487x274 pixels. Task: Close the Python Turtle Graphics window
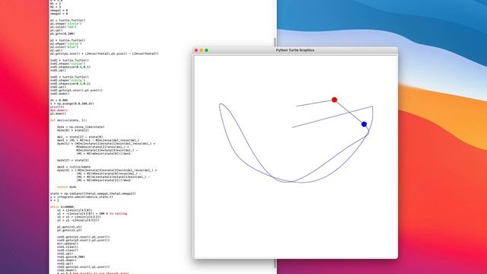[196, 50]
